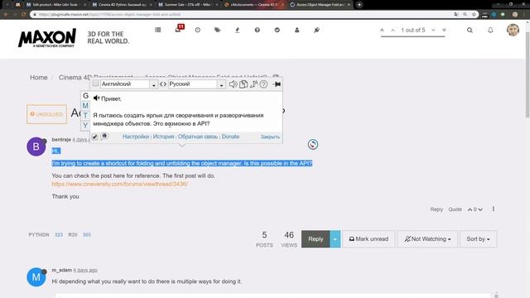
Task: Downvote bentraje's post
Action: [x=480, y=209]
